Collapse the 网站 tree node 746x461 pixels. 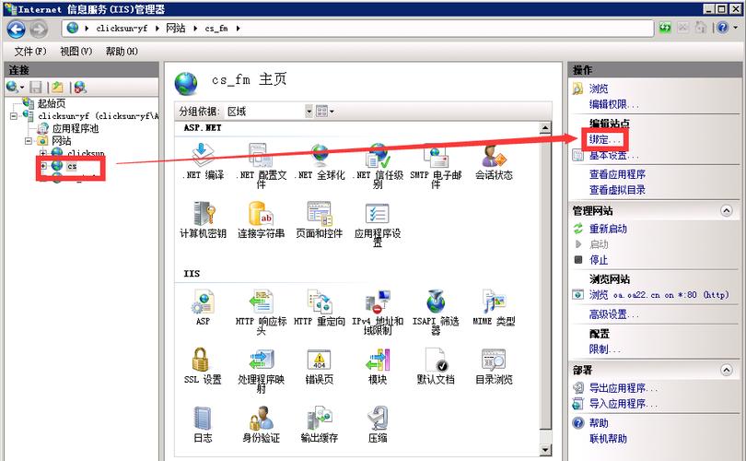coord(29,141)
